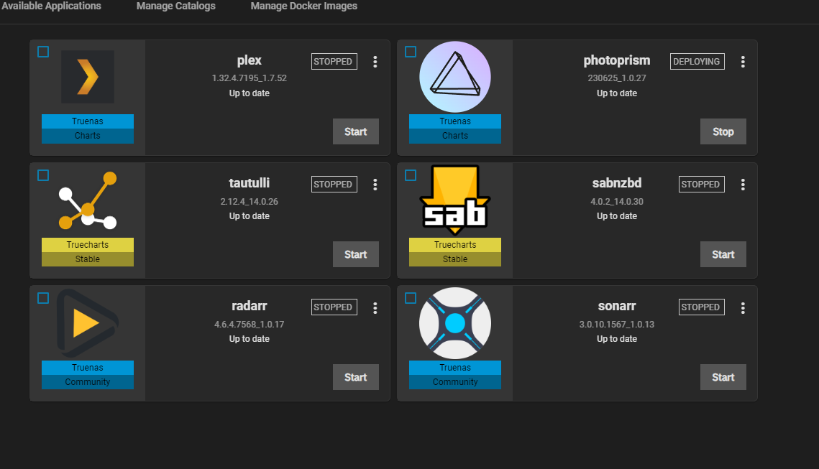This screenshot has width=819, height=469.
Task: Click the sabnzbd app name
Action: coord(617,183)
